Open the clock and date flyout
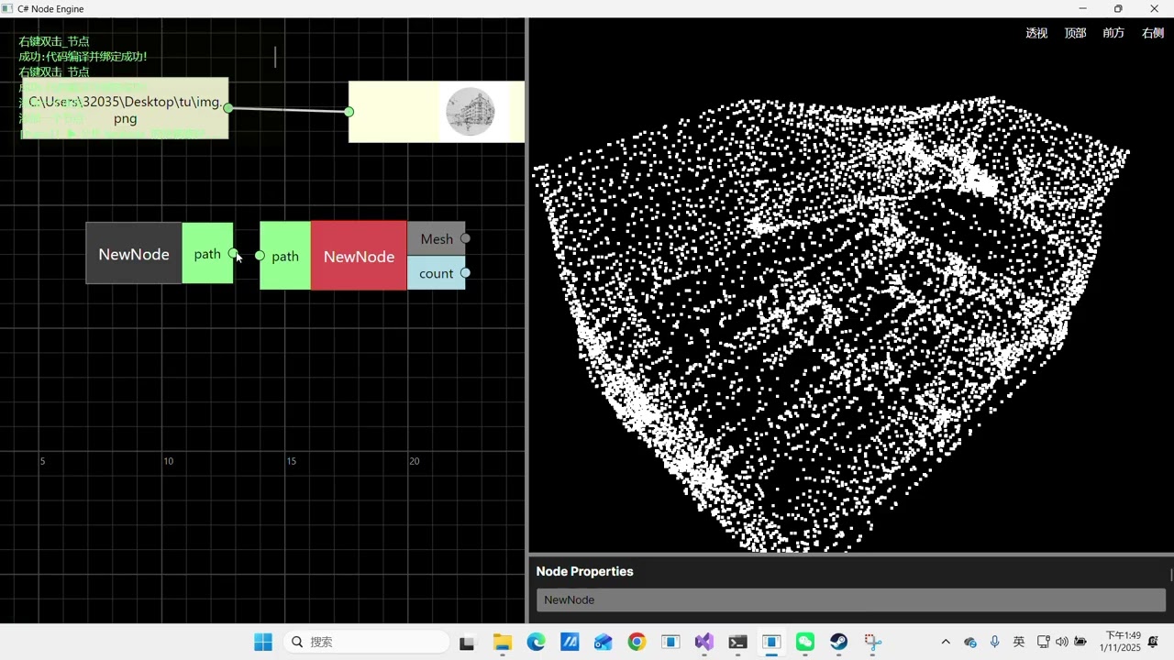This screenshot has width=1174, height=660. tap(1120, 642)
